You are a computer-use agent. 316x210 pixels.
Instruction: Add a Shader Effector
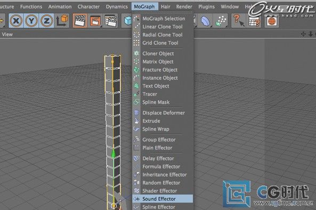163,191
